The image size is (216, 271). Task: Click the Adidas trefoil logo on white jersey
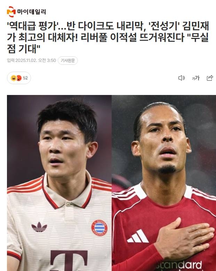pyautogui.click(x=39, y=227)
